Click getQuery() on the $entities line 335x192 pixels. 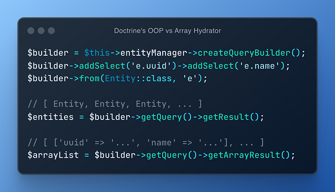pos(167,117)
